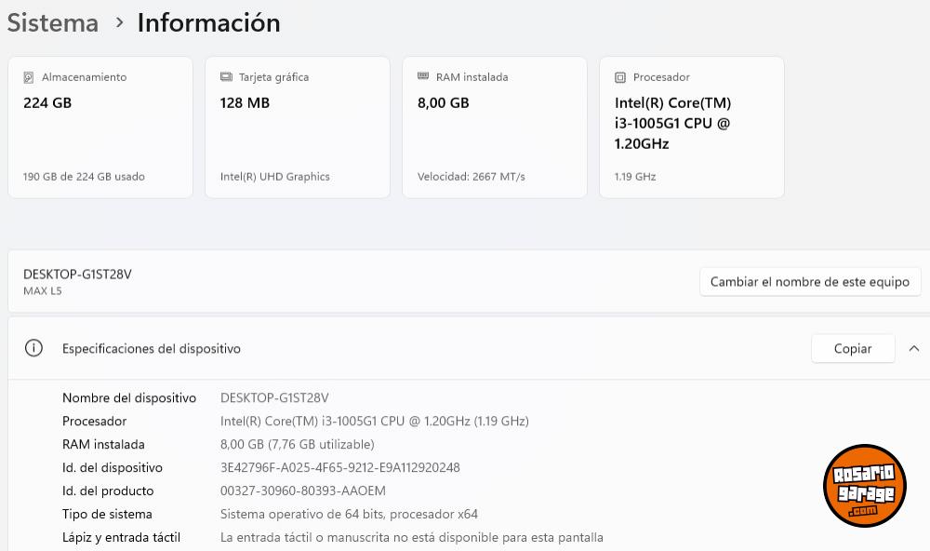Viewport: 930px width, 551px height.
Task: Click the Id. del producto value
Action: coord(302,491)
